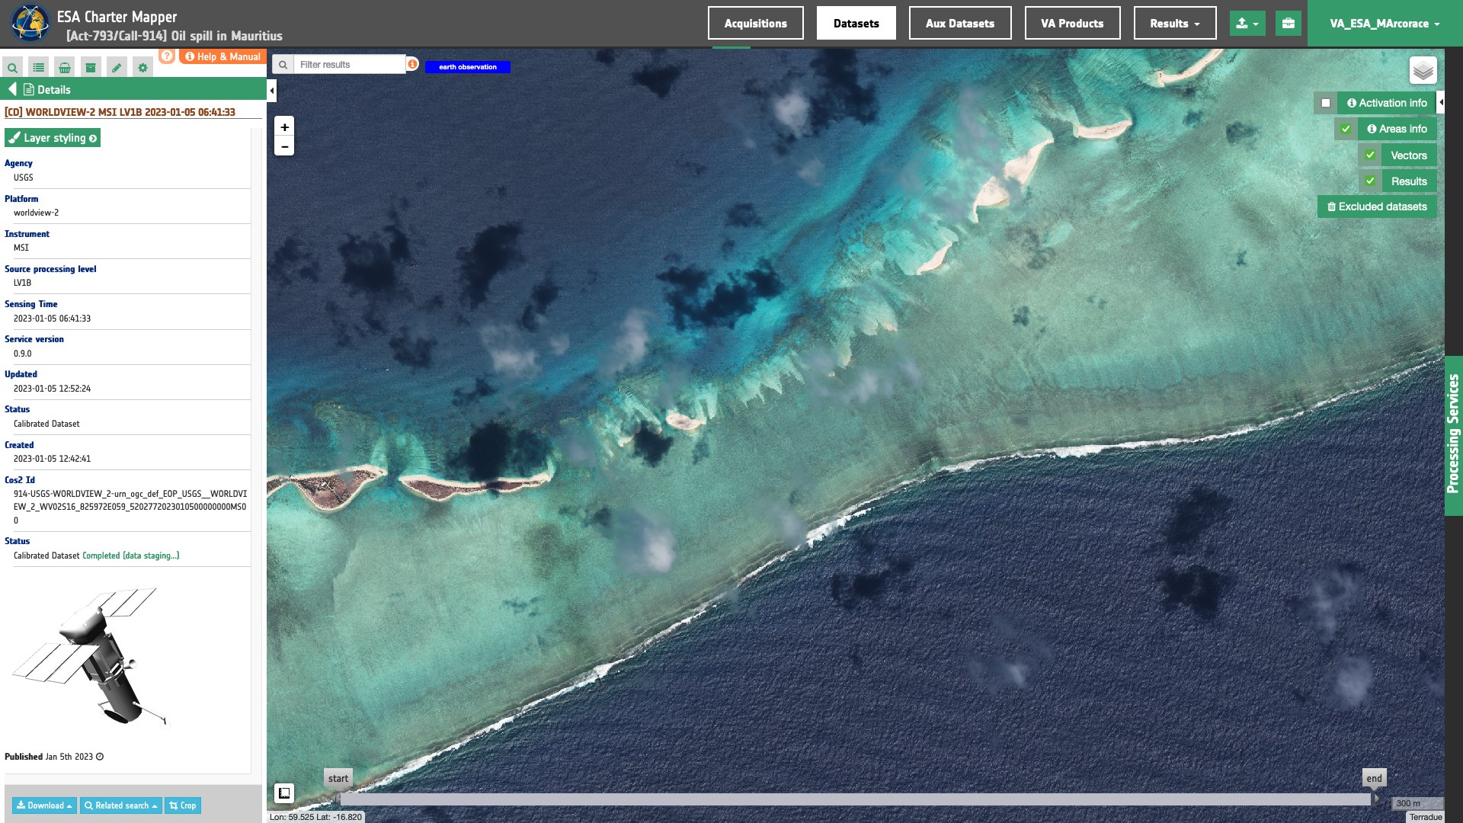Click the Results overlay label button

[1408, 181]
